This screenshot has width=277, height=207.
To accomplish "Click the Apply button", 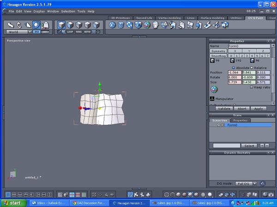I will tap(259, 109).
